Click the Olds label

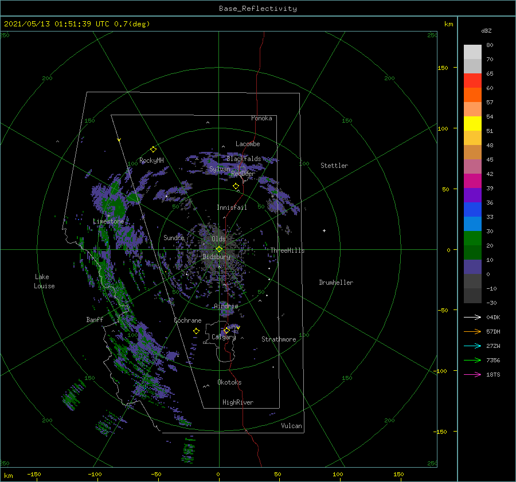tap(218, 239)
